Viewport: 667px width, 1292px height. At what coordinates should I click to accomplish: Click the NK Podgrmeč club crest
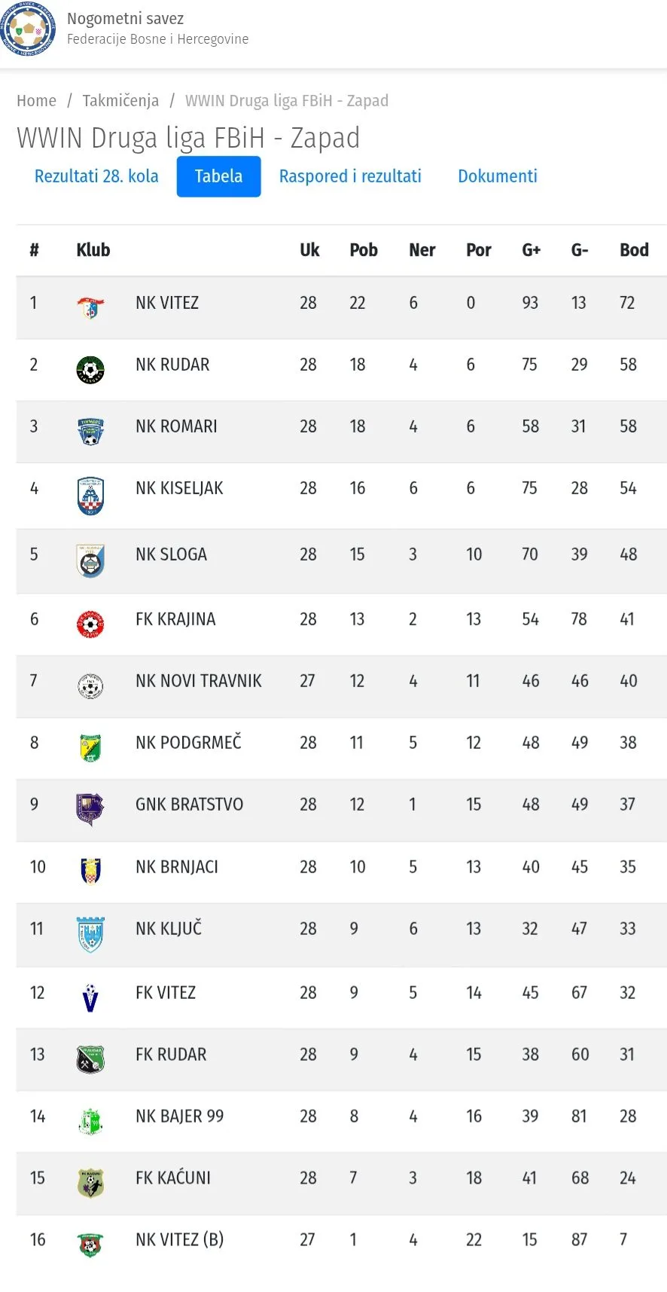(90, 747)
